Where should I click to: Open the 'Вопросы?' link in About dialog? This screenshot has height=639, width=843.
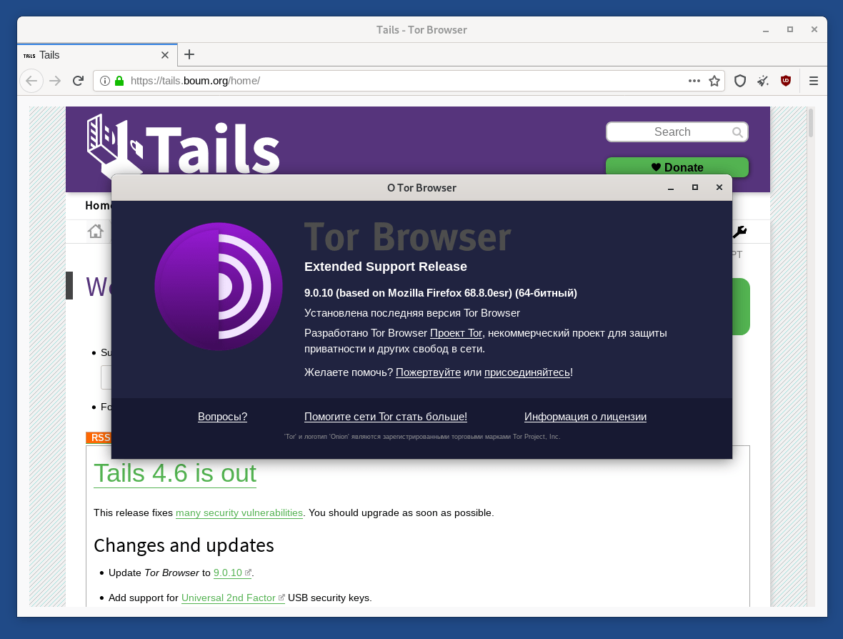(223, 417)
